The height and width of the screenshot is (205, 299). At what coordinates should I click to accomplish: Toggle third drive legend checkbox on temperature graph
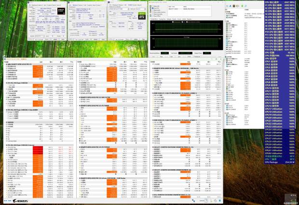(x=187, y=22)
